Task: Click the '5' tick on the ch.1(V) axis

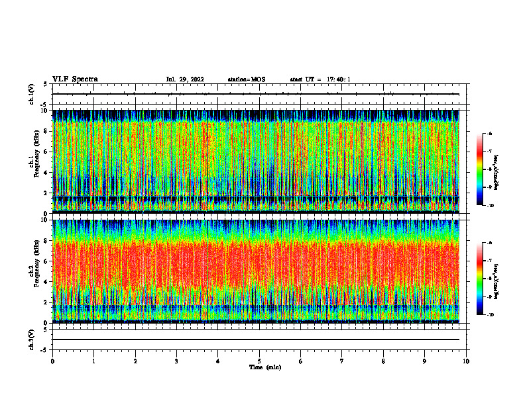Action: click(x=46, y=85)
